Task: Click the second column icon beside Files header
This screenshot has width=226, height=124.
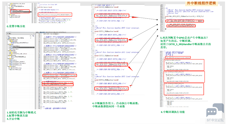Action: click(x=33, y=36)
